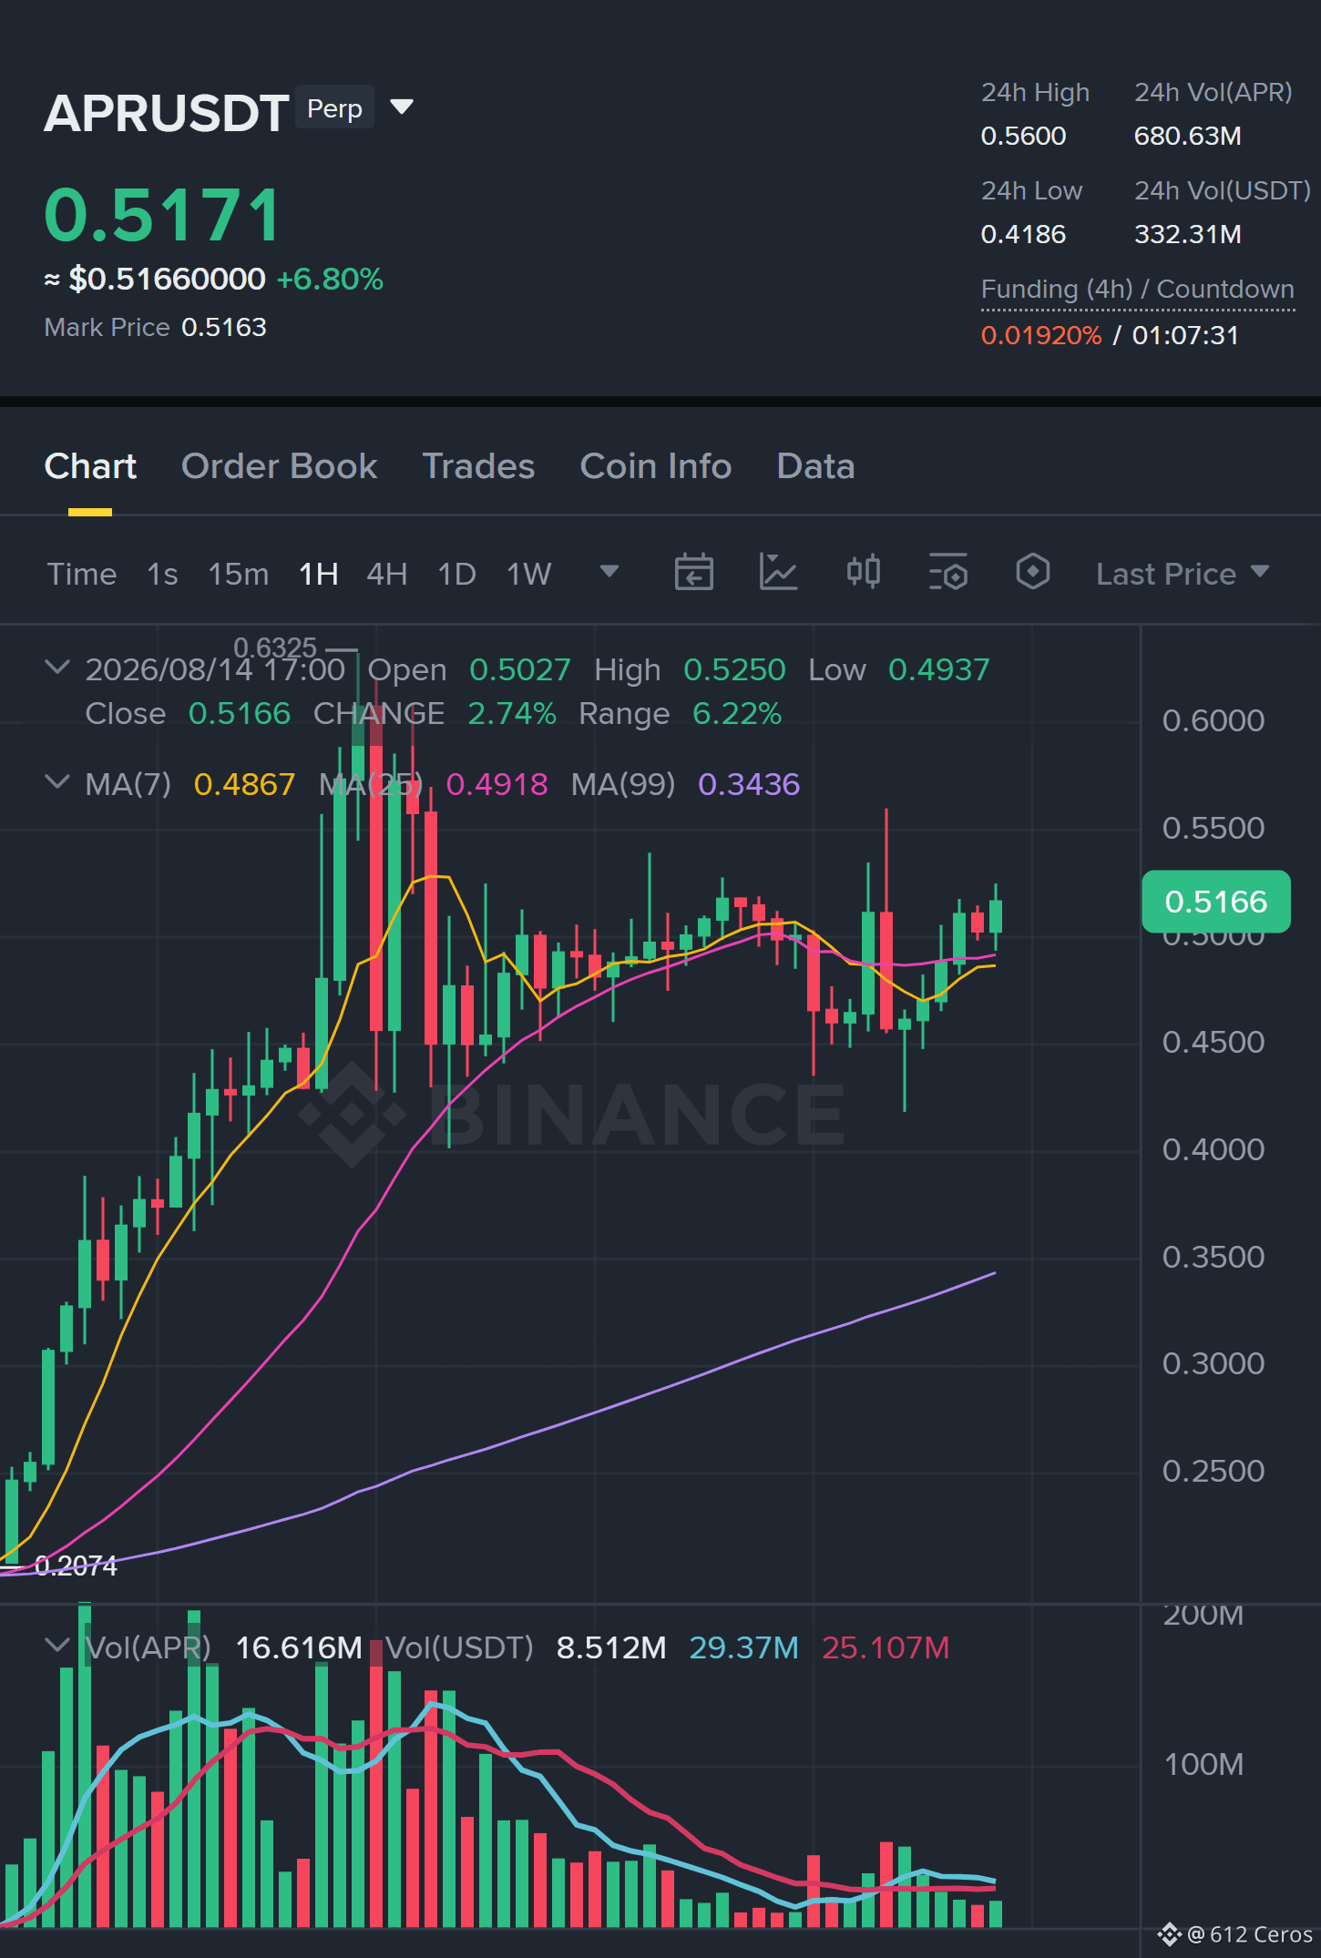Click the Vol(APR) 16.616M label
Image resolution: width=1321 pixels, height=1958 pixels.
pyautogui.click(x=223, y=1647)
